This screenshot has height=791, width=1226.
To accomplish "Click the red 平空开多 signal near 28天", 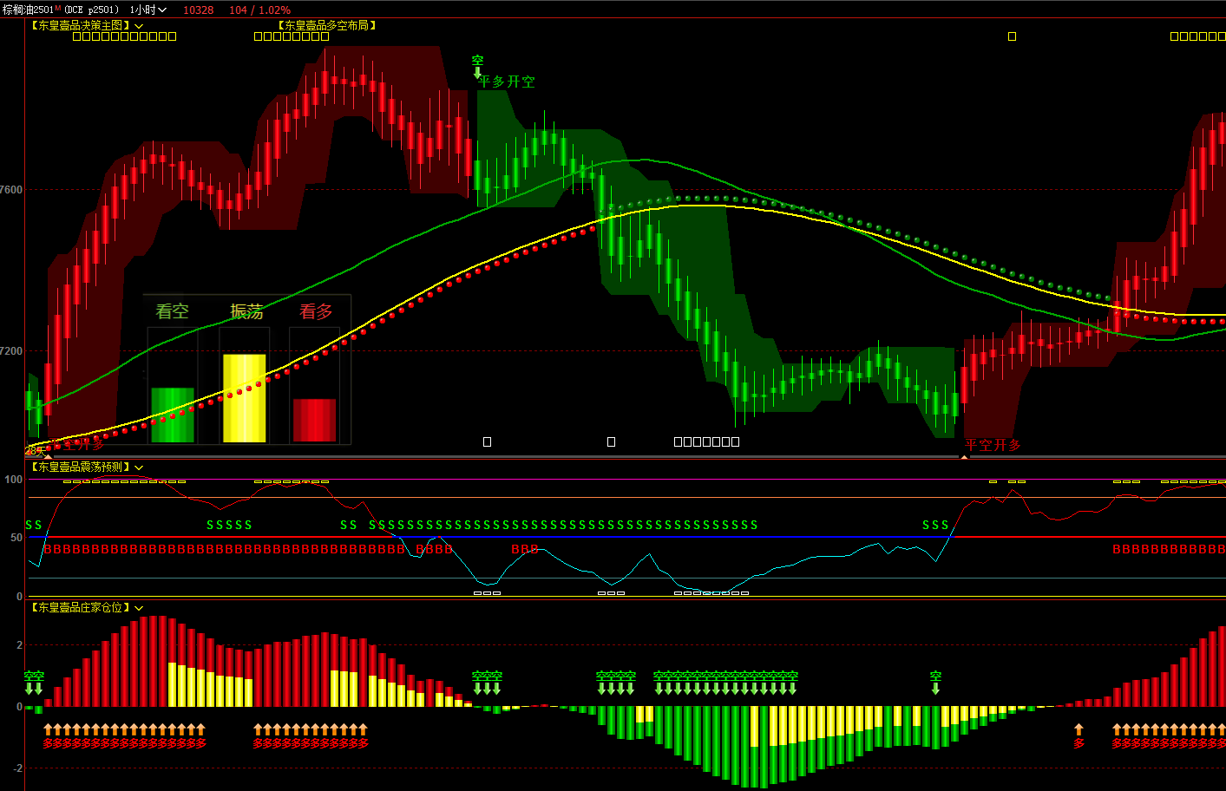I will (76, 446).
